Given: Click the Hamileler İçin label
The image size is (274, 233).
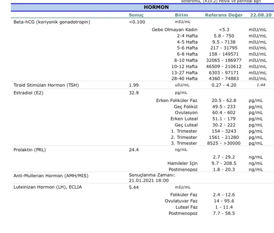Looking at the screenshot, I should (x=182, y=163).
